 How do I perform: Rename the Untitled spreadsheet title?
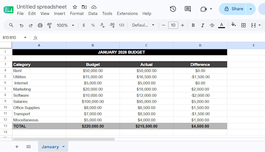(42, 7)
